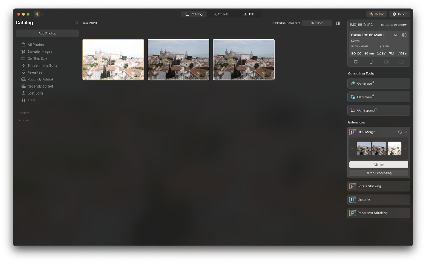Collapse the HDR Merge panel chevron
The width and height of the screenshot is (426, 263).
406,132
